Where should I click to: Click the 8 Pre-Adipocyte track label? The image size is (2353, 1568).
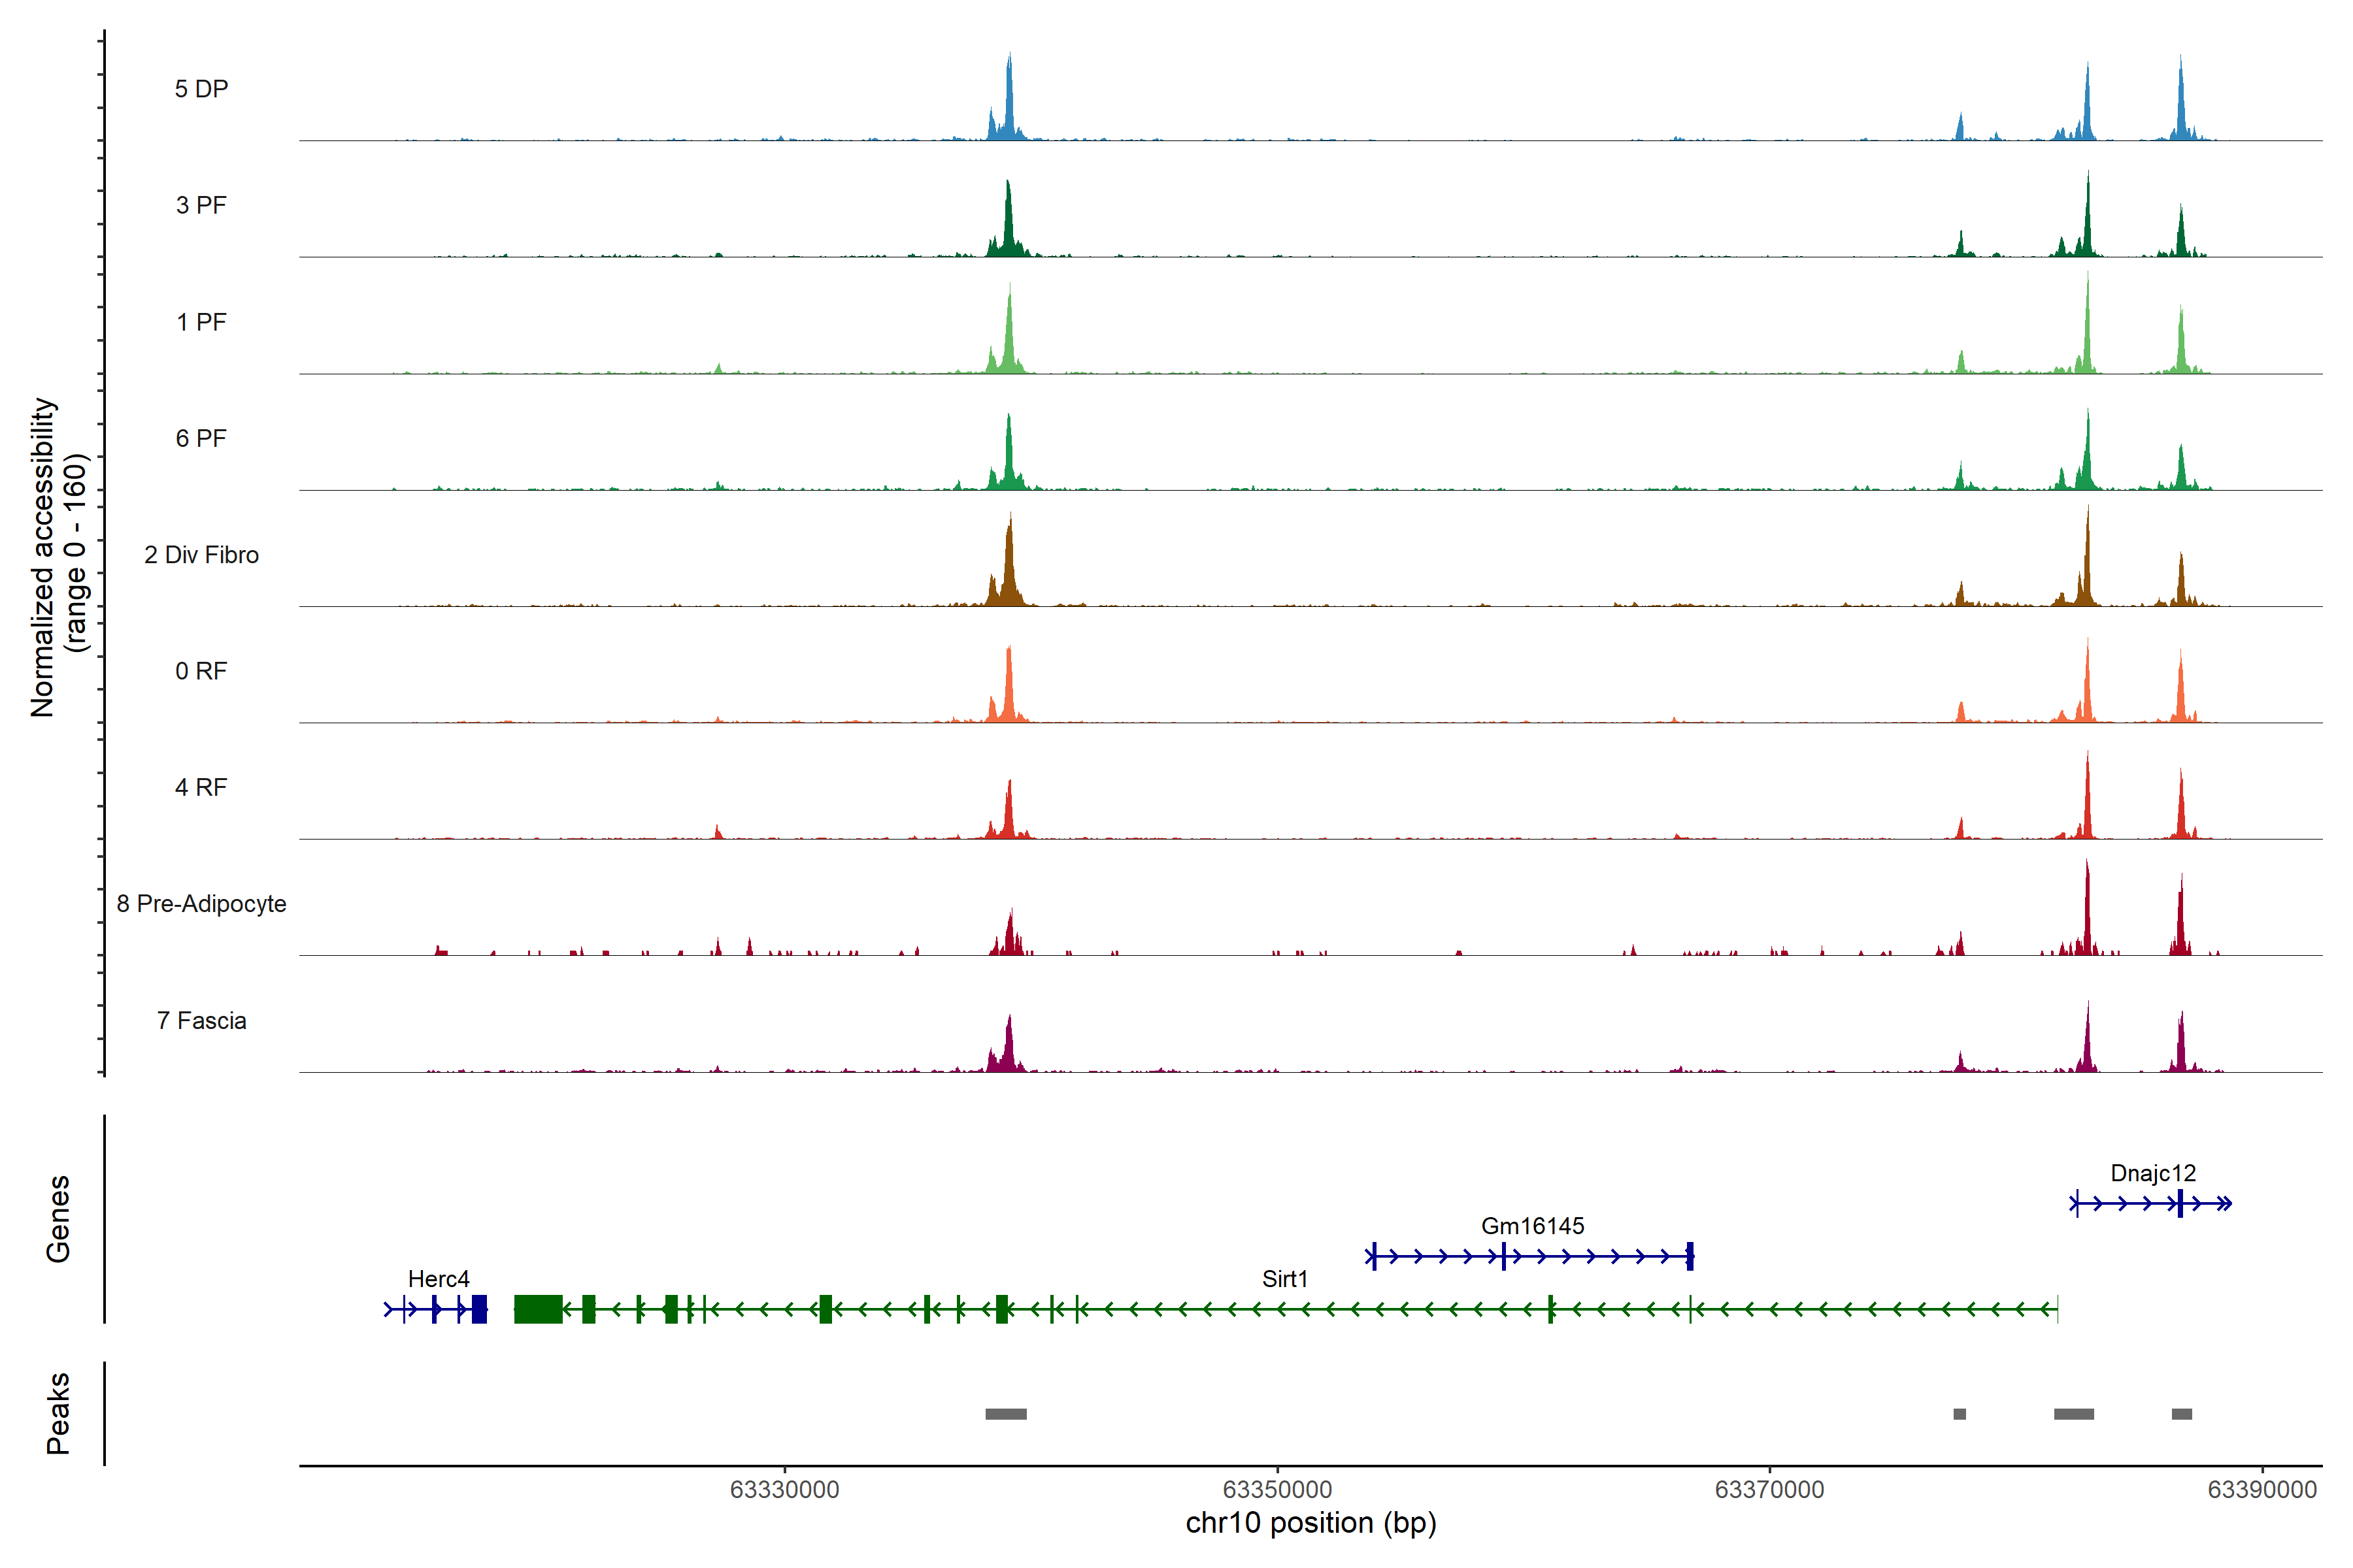point(201,904)
